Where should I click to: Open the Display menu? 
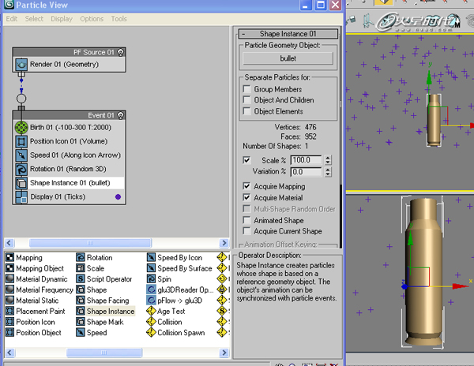62,19
